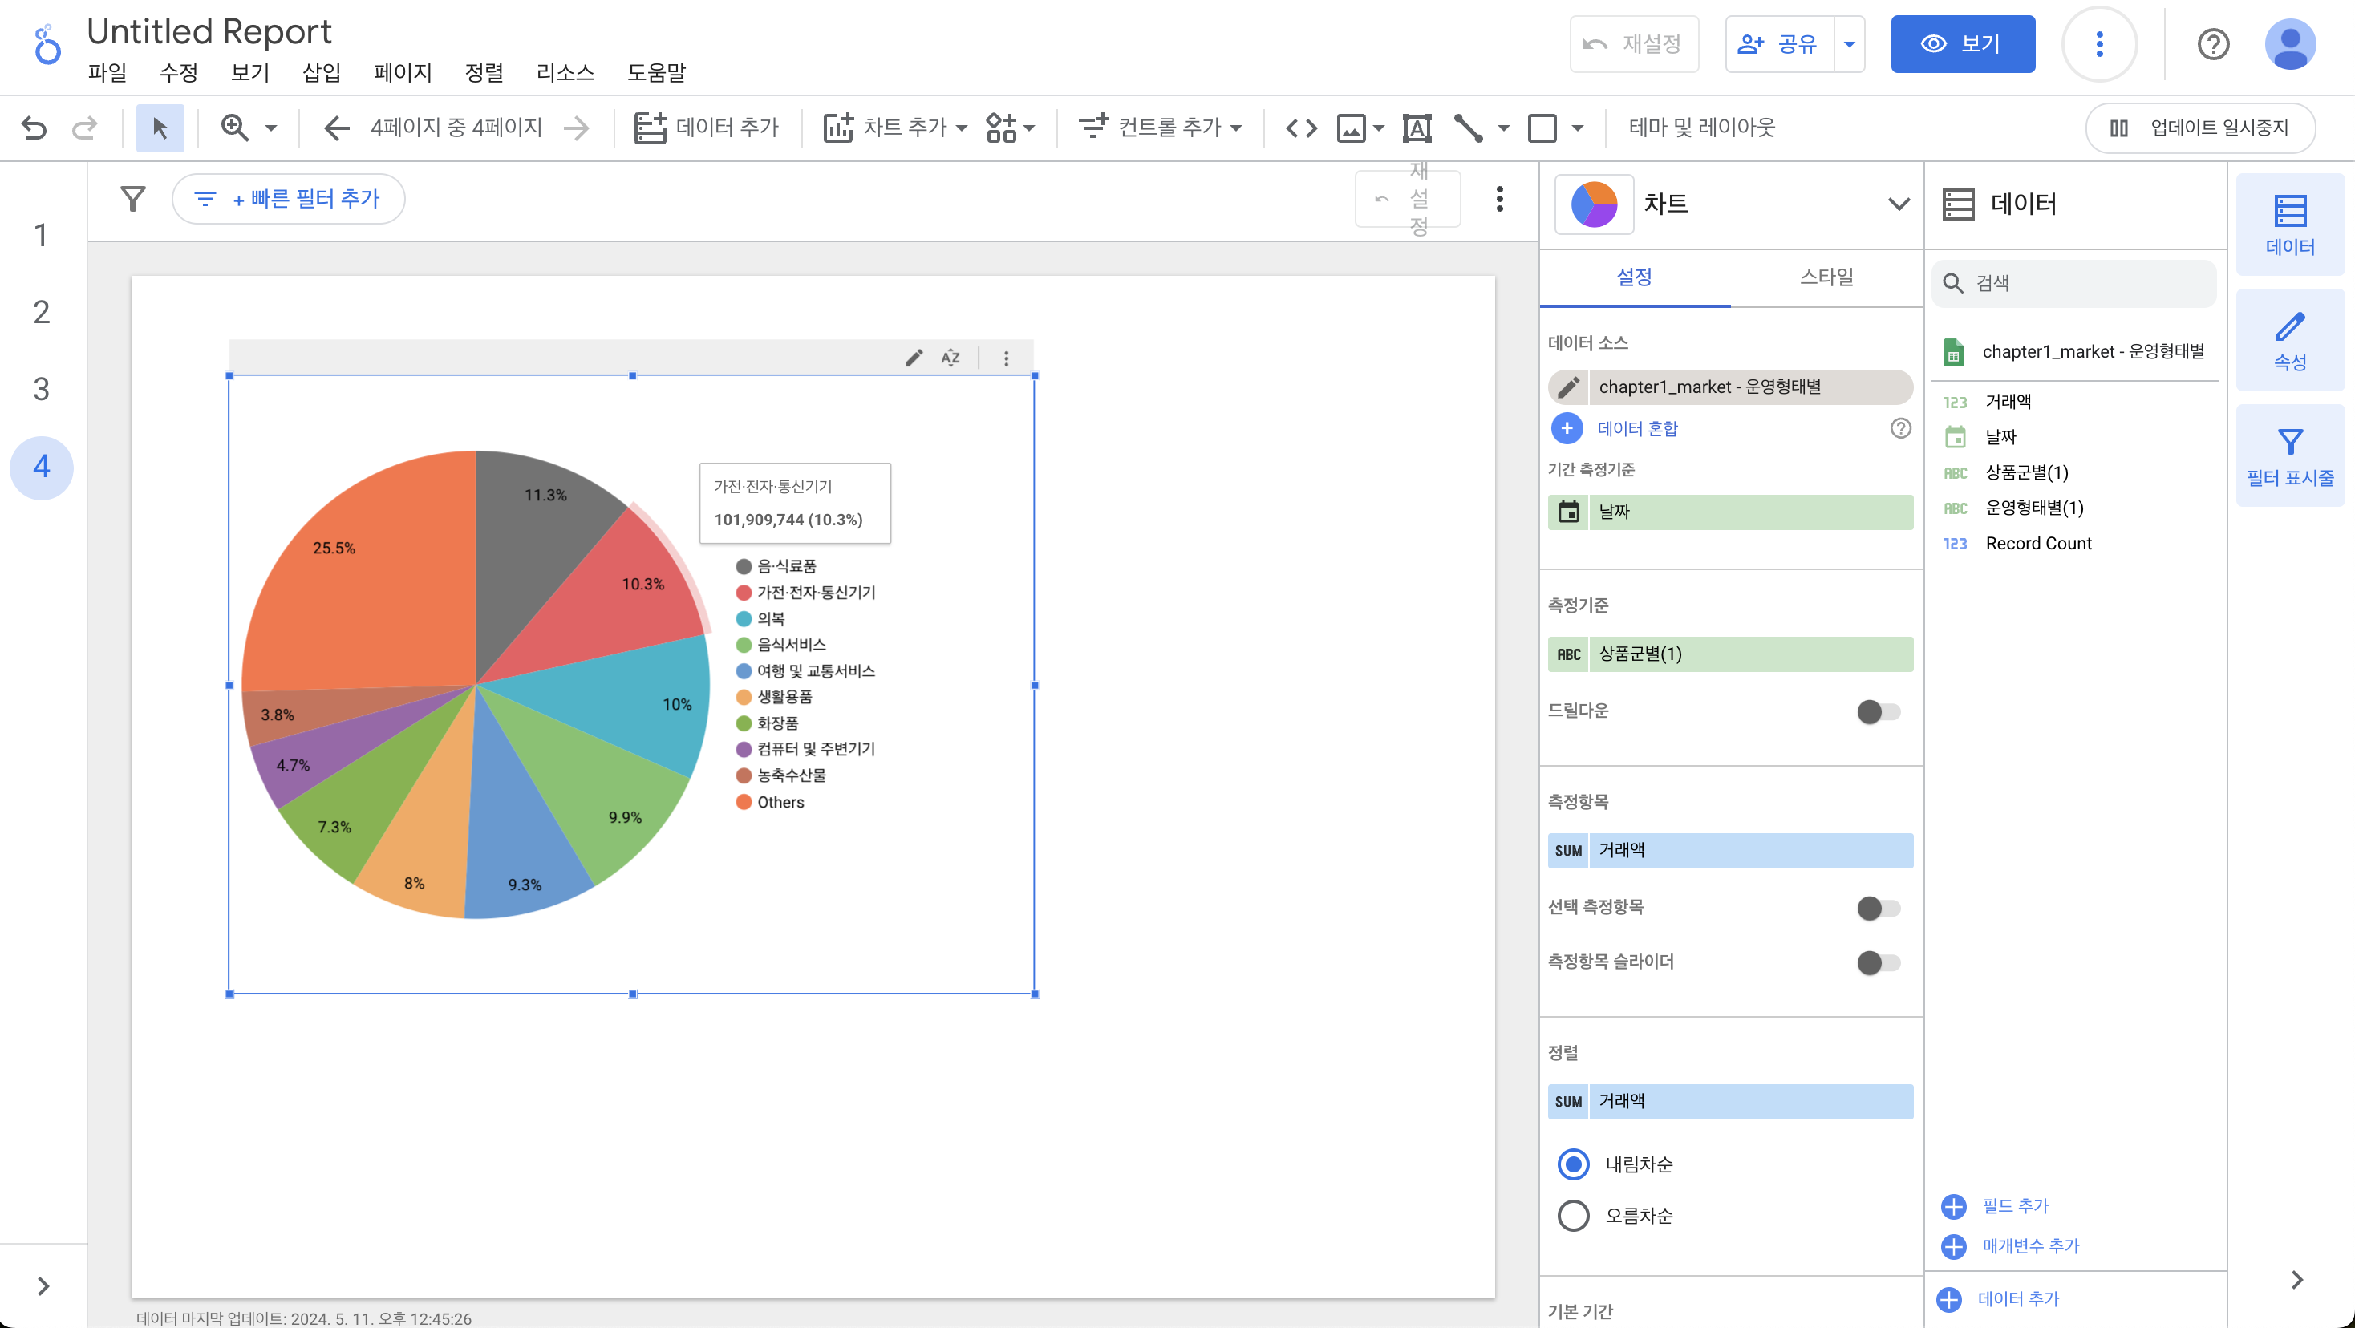Open the filter bar side panel
This screenshot has height=1328, width=2355.
coord(2289,455)
